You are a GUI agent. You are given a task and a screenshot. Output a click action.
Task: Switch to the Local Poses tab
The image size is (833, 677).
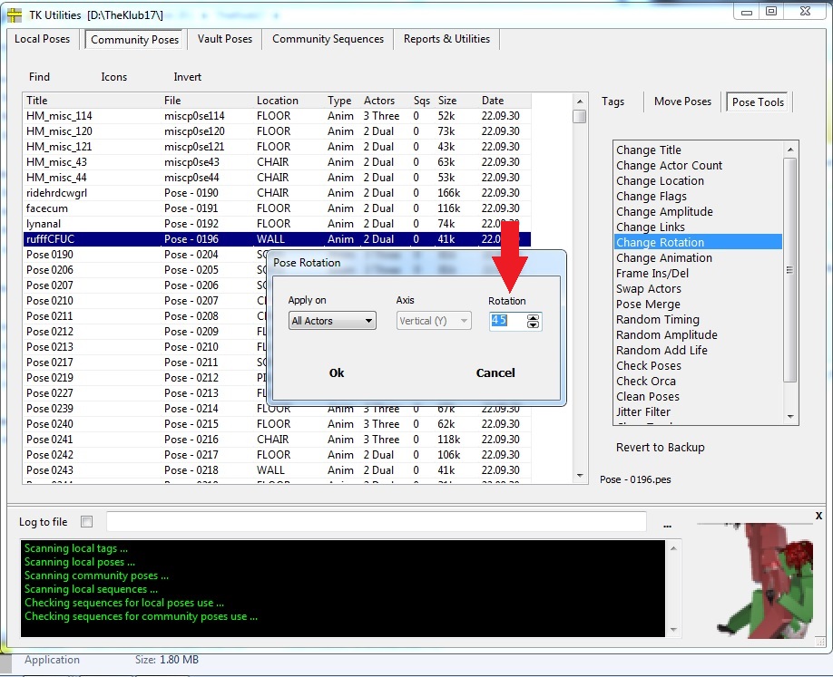pyautogui.click(x=42, y=39)
